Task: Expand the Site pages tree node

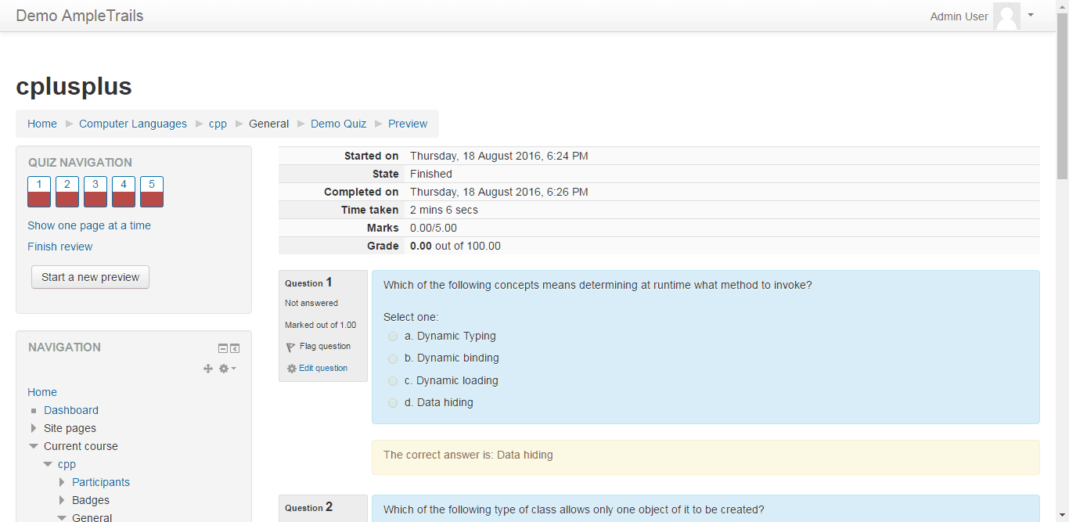Action: click(33, 428)
